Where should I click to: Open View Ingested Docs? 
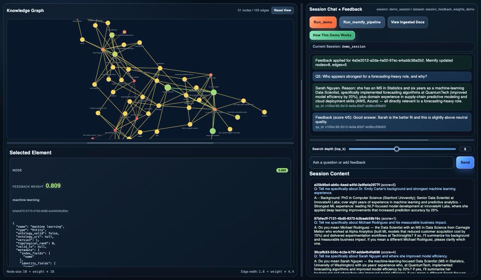coord(408,22)
